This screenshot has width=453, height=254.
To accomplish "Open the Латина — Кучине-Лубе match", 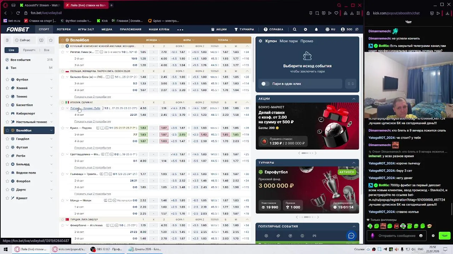I will tap(85, 108).
